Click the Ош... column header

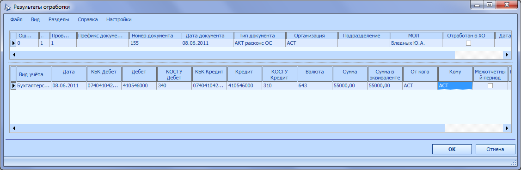pos(28,36)
